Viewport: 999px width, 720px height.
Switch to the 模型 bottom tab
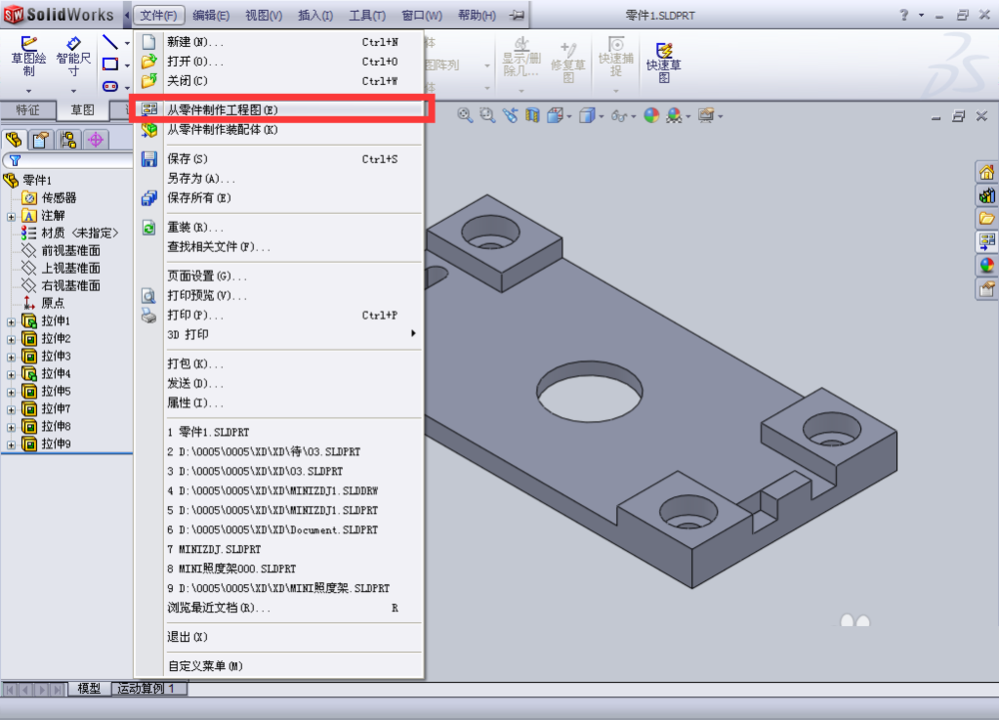[x=89, y=688]
